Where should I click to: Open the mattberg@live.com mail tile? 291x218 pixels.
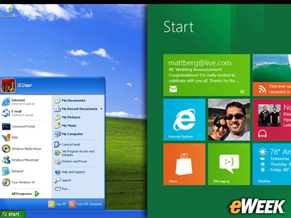(x=206, y=75)
